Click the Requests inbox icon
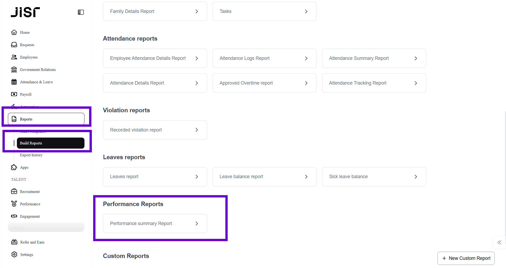 point(14,45)
